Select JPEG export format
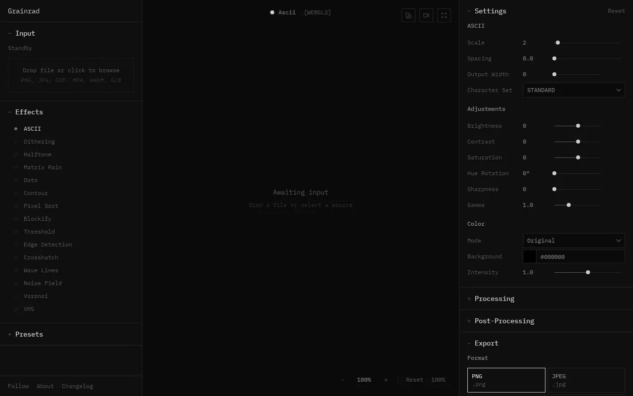633x396 pixels. coord(586,380)
